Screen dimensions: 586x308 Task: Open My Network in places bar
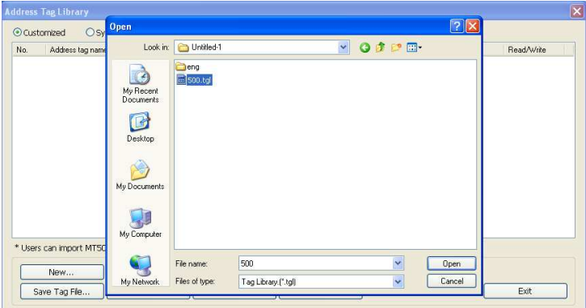pos(140,271)
